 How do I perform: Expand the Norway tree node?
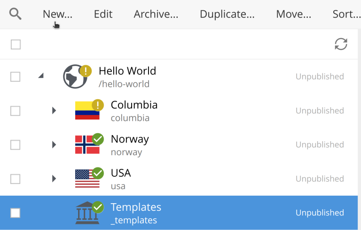pos(54,144)
